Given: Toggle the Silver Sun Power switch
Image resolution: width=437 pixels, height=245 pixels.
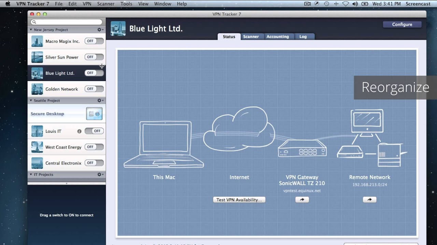Looking at the screenshot, I should [94, 57].
